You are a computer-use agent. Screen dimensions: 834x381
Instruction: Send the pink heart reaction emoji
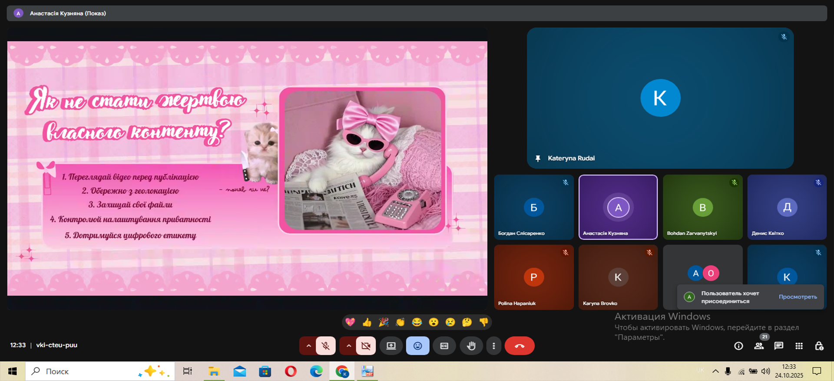pos(350,322)
